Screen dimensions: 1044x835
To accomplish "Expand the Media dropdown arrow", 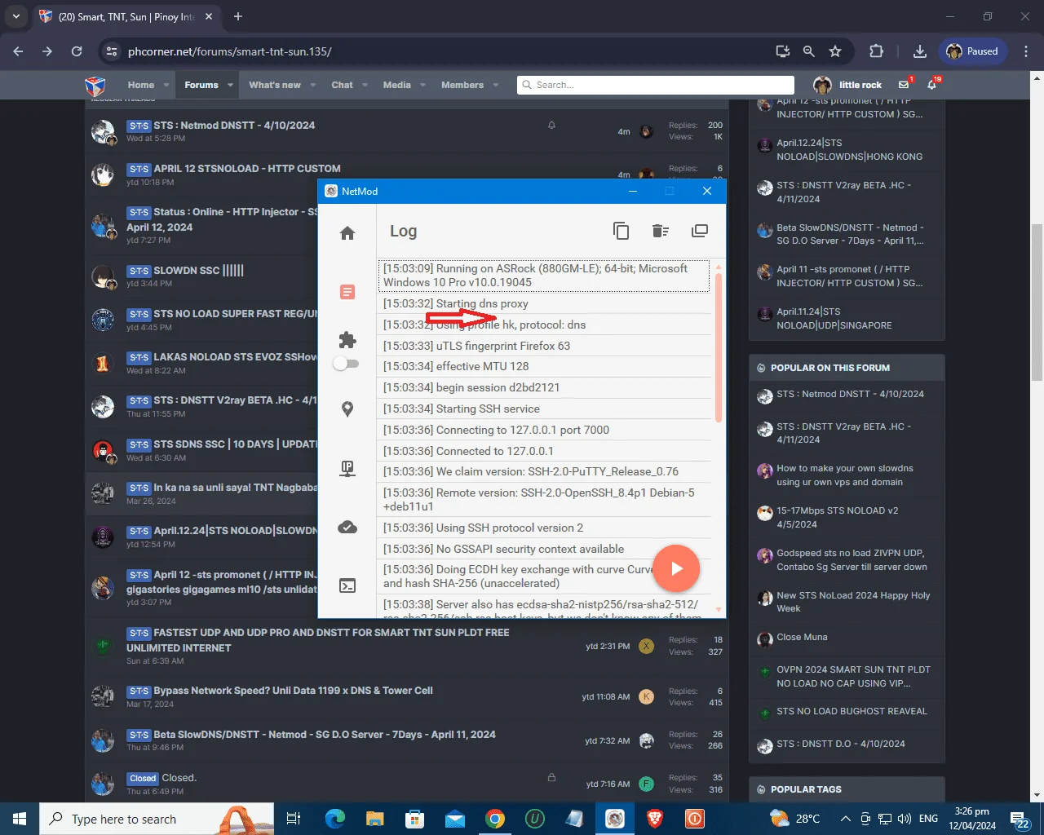I will click(x=422, y=85).
